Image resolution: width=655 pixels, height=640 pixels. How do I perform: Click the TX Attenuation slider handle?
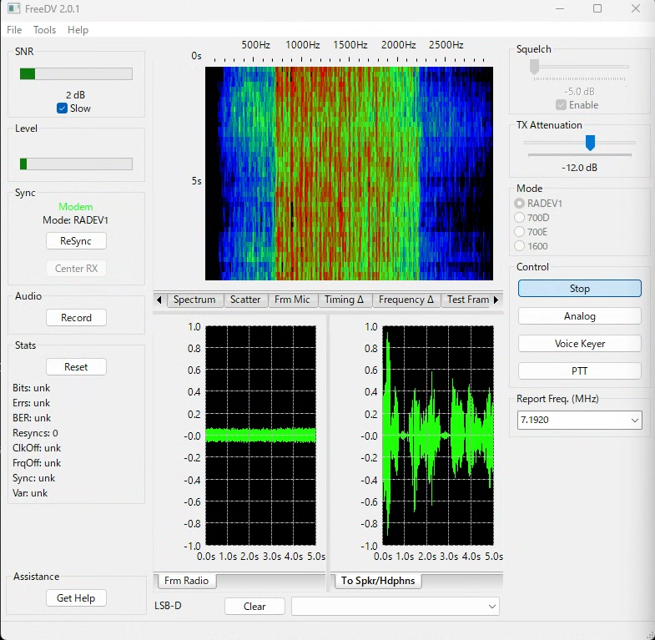(590, 144)
